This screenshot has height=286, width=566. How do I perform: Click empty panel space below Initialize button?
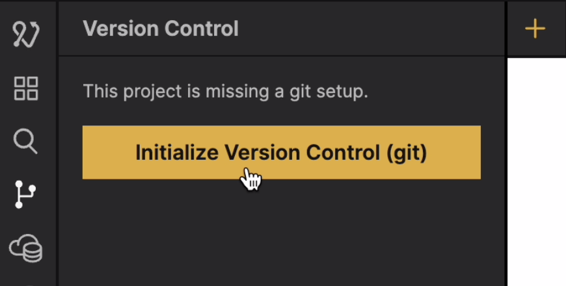pyautogui.click(x=280, y=234)
